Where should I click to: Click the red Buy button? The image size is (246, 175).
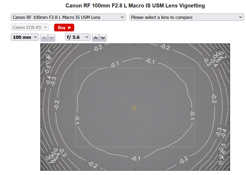[x=64, y=27]
